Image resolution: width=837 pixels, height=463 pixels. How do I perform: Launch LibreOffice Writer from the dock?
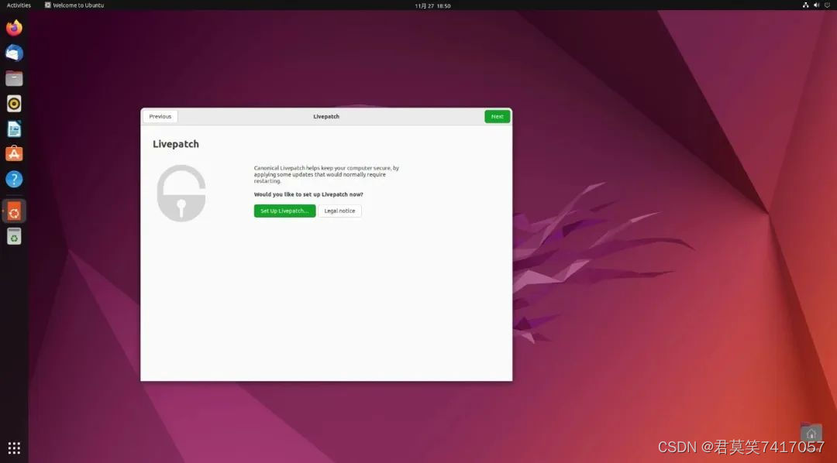coord(15,129)
